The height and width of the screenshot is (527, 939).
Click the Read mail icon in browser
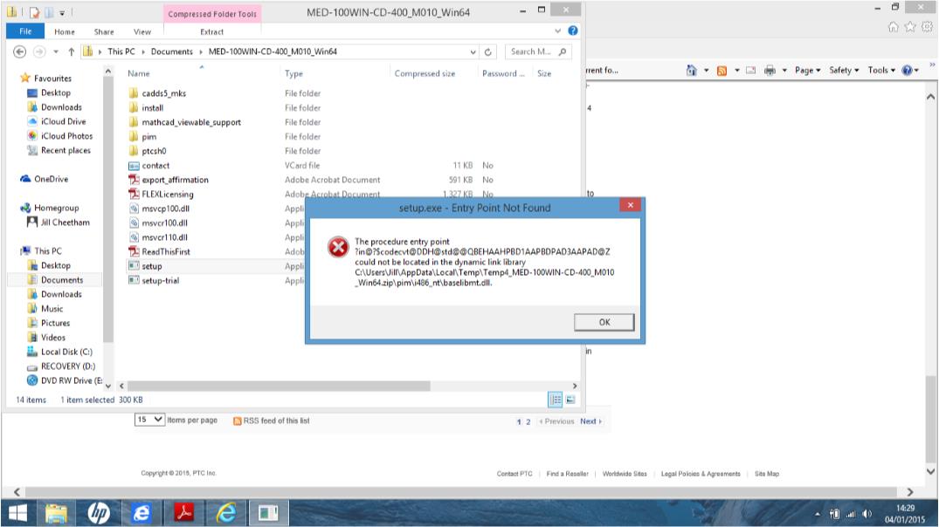click(x=750, y=71)
